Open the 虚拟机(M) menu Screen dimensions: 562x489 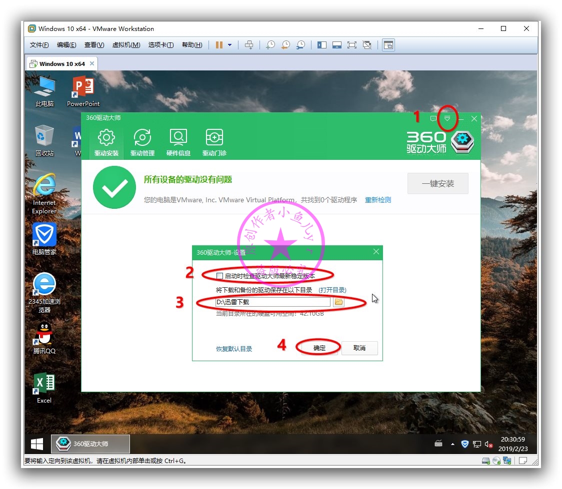tap(126, 45)
